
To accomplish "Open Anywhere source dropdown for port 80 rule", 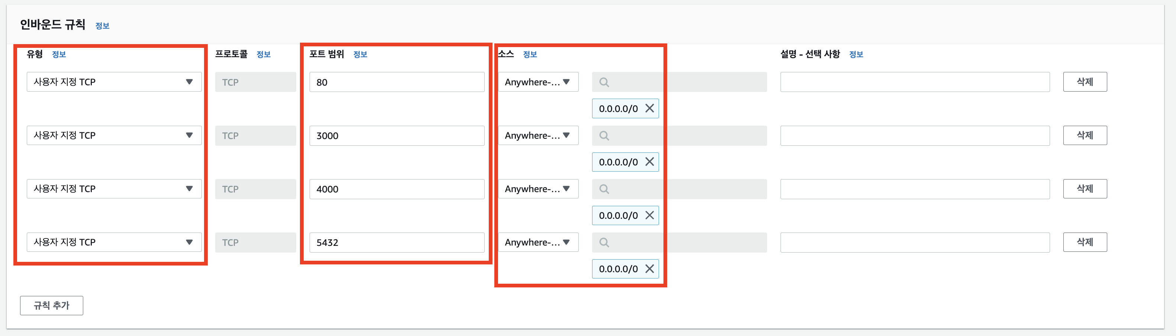I will click(x=538, y=82).
